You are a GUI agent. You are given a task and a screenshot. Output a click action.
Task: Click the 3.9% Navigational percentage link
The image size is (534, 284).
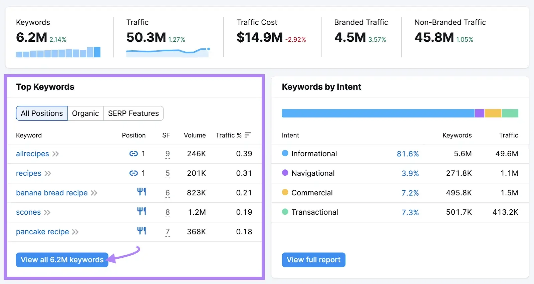[410, 173]
